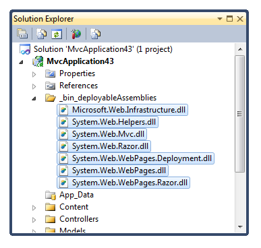Select the _bin_deployableAssemblies folder label
The height and width of the screenshot is (248, 261).
pyautogui.click(x=108, y=98)
